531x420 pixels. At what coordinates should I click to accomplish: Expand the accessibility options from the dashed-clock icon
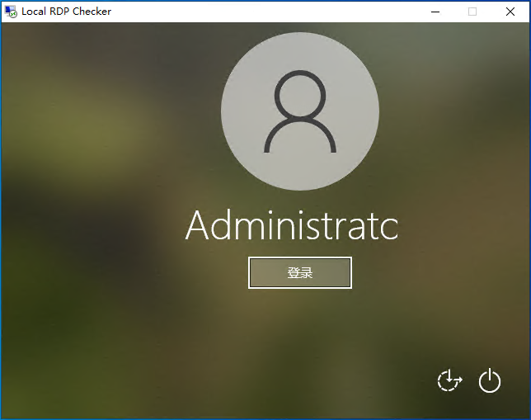click(449, 380)
